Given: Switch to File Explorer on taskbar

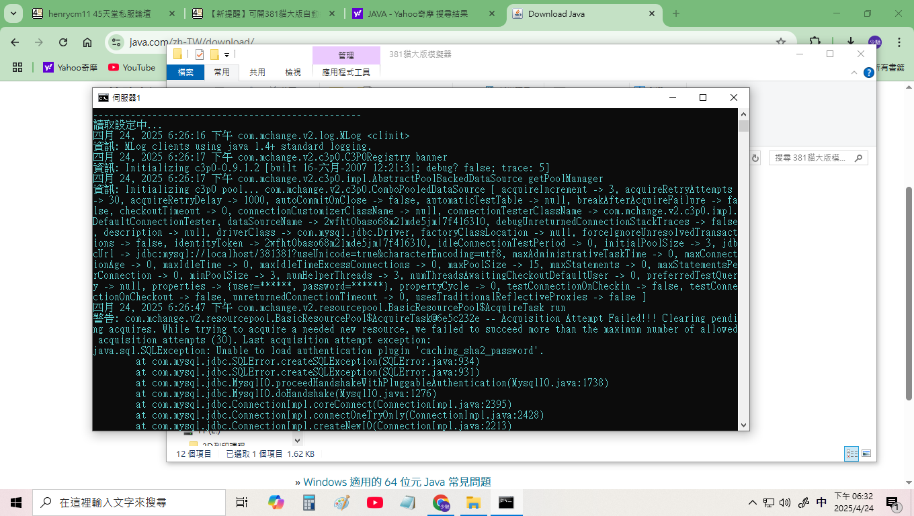Looking at the screenshot, I should tap(474, 503).
